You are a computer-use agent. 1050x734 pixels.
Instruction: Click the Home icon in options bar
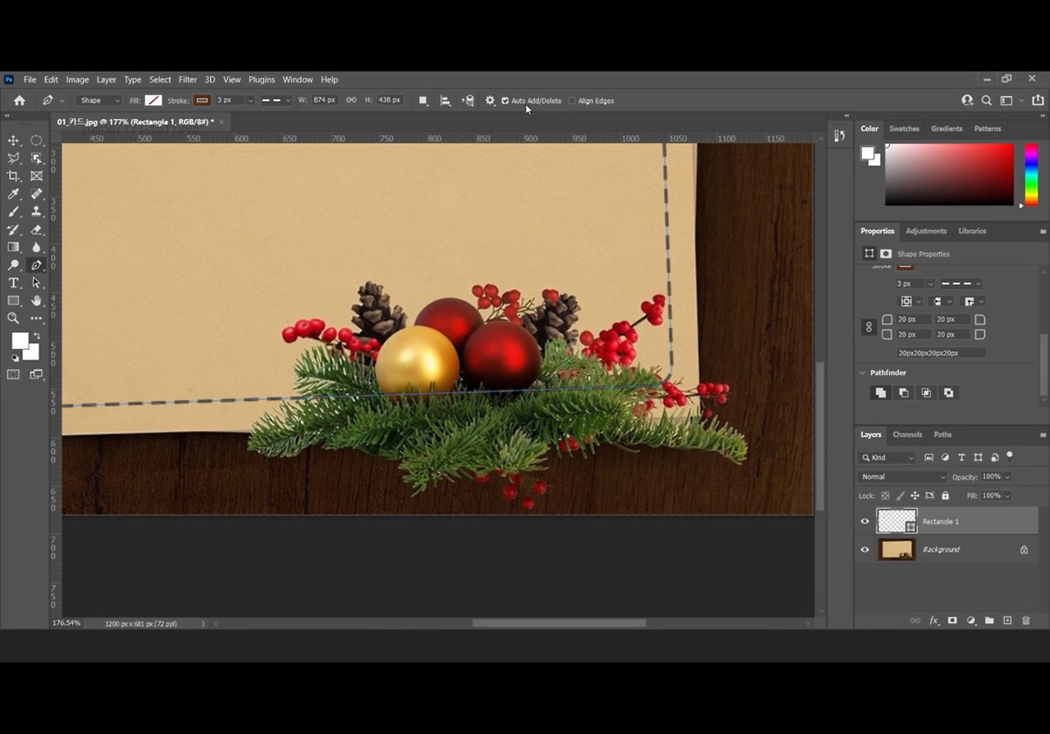(20, 100)
